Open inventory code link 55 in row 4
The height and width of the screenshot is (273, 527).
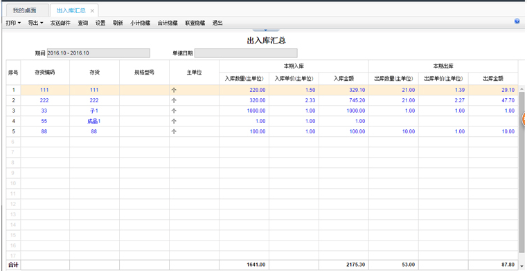point(44,121)
